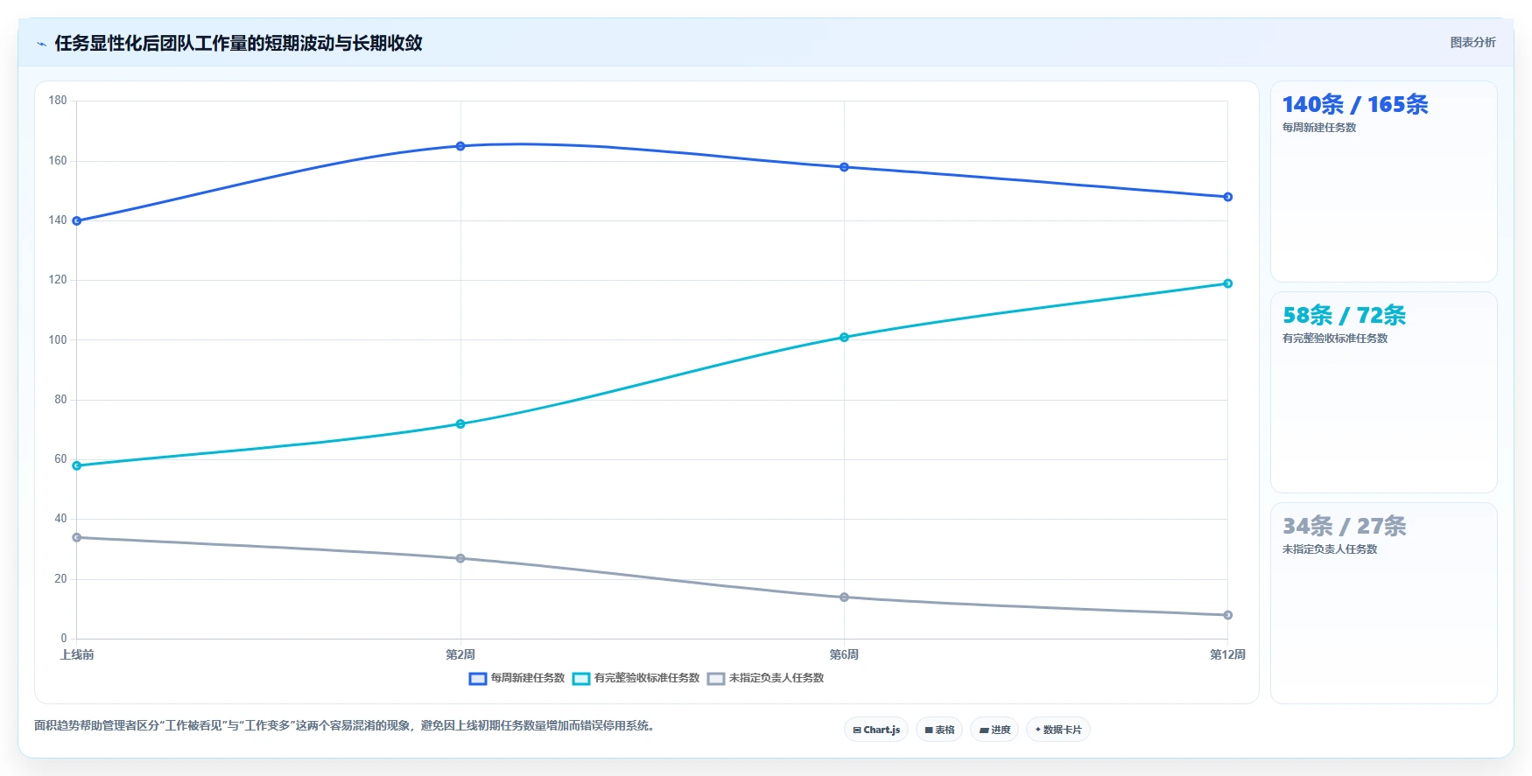Viewport: 1532px width, 776px height.
Task: Click the 34条 / 27条 card value
Action: (x=1345, y=527)
